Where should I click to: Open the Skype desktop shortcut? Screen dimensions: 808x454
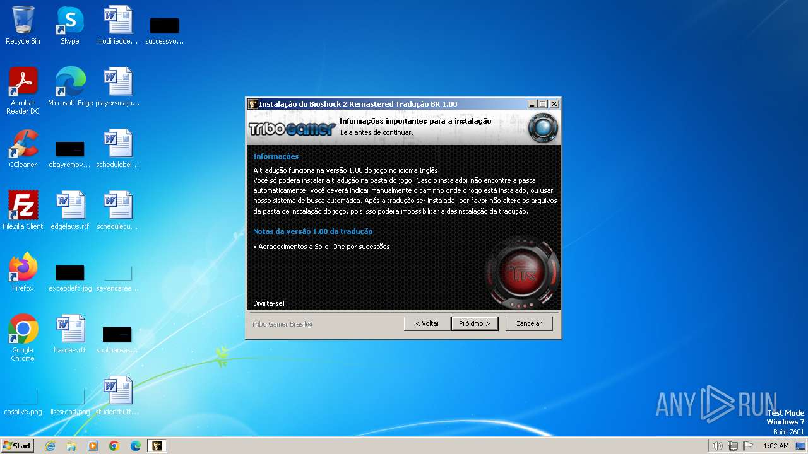tap(70, 25)
